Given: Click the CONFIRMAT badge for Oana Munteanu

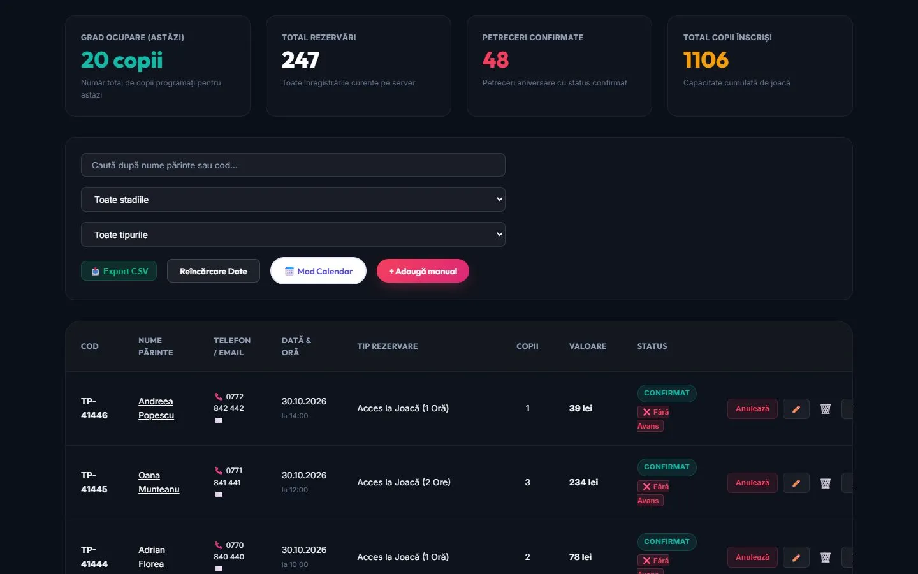Looking at the screenshot, I should [x=667, y=467].
